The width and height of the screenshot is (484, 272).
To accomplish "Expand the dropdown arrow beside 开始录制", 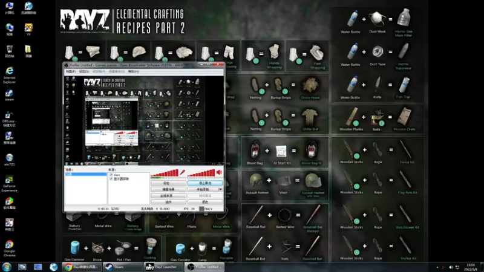I will tap(220, 189).
